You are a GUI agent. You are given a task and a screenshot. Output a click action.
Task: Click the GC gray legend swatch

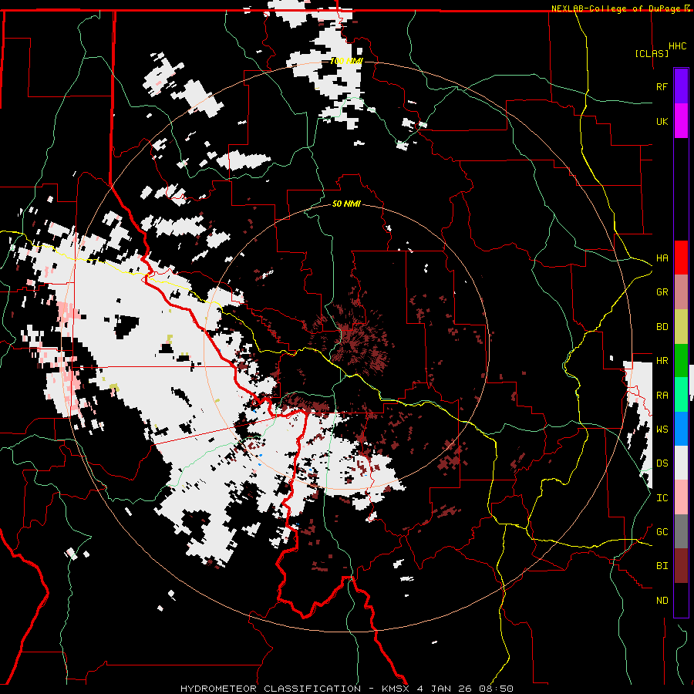(681, 531)
